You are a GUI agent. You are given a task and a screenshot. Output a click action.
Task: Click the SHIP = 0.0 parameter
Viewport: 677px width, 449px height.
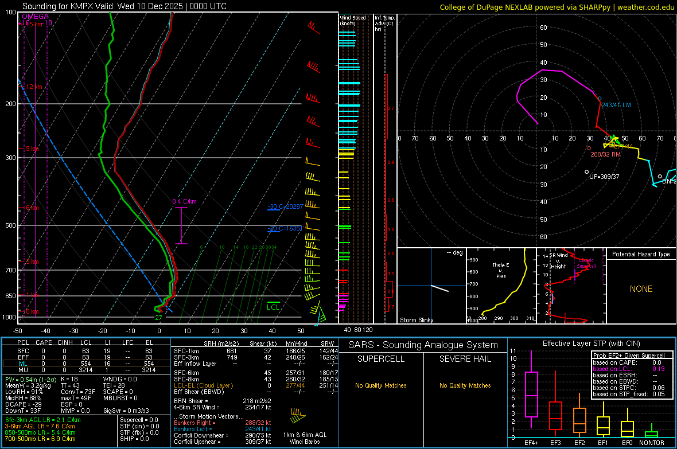tap(134, 439)
